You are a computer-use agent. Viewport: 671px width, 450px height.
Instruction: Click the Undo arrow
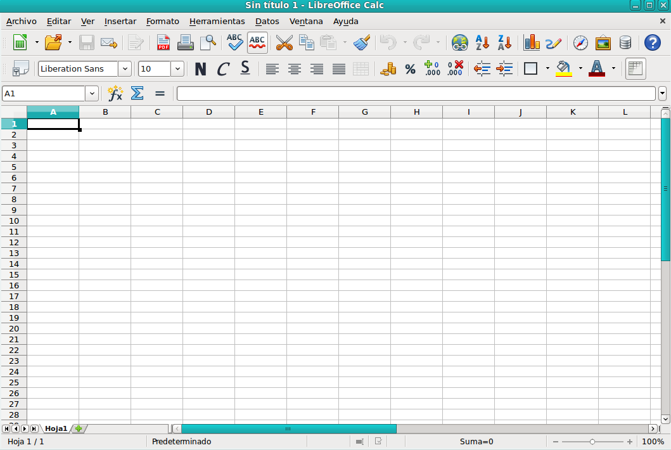pyautogui.click(x=388, y=42)
